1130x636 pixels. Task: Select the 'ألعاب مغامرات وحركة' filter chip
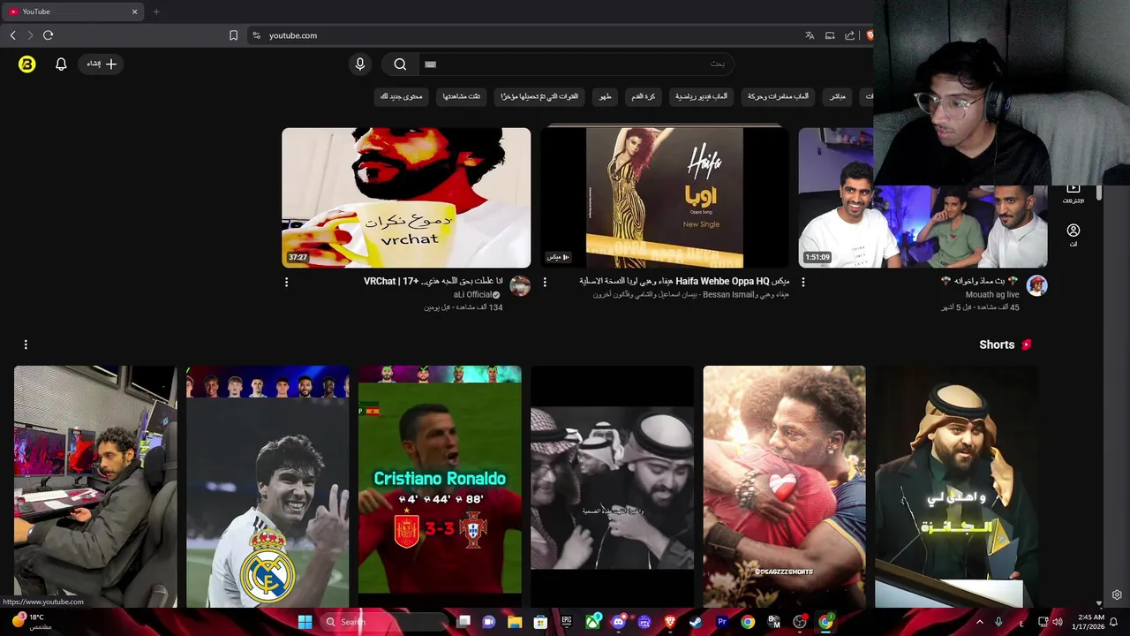tap(778, 96)
